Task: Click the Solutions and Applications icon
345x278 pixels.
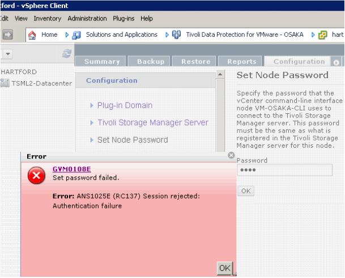Action: pos(76,35)
